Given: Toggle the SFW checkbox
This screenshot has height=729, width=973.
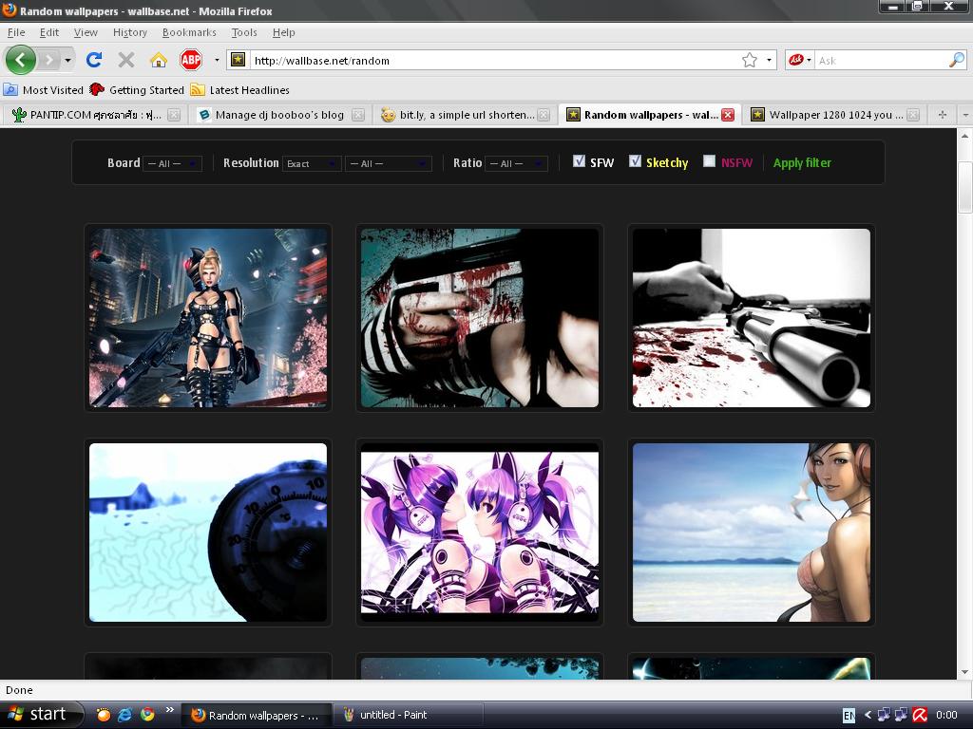Looking at the screenshot, I should [x=579, y=161].
